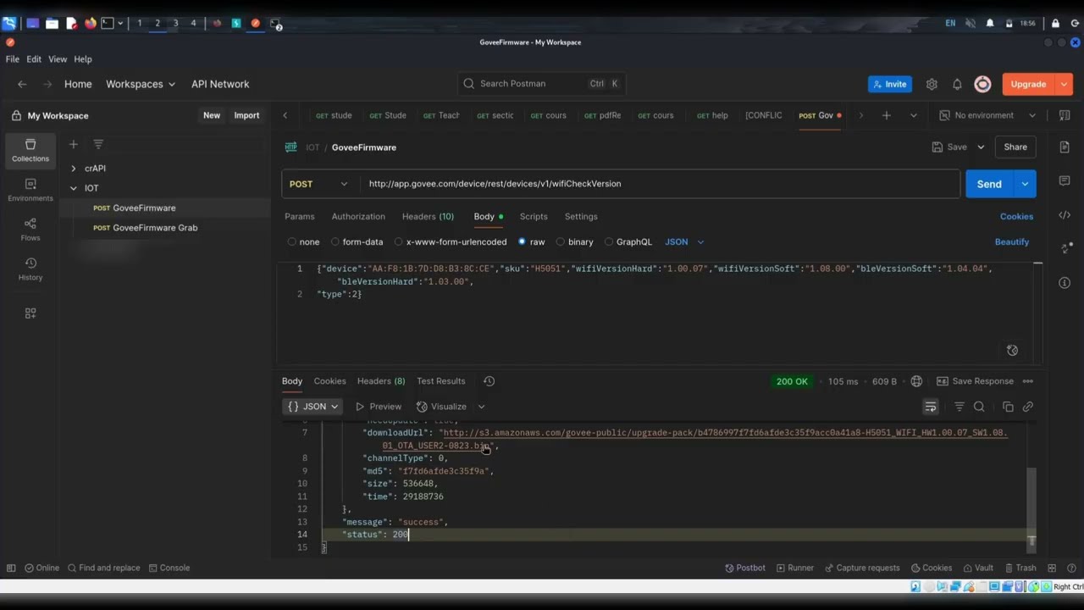Image resolution: width=1084 pixels, height=610 pixels.
Task: Collapse the IOT collection
Action: (74, 188)
